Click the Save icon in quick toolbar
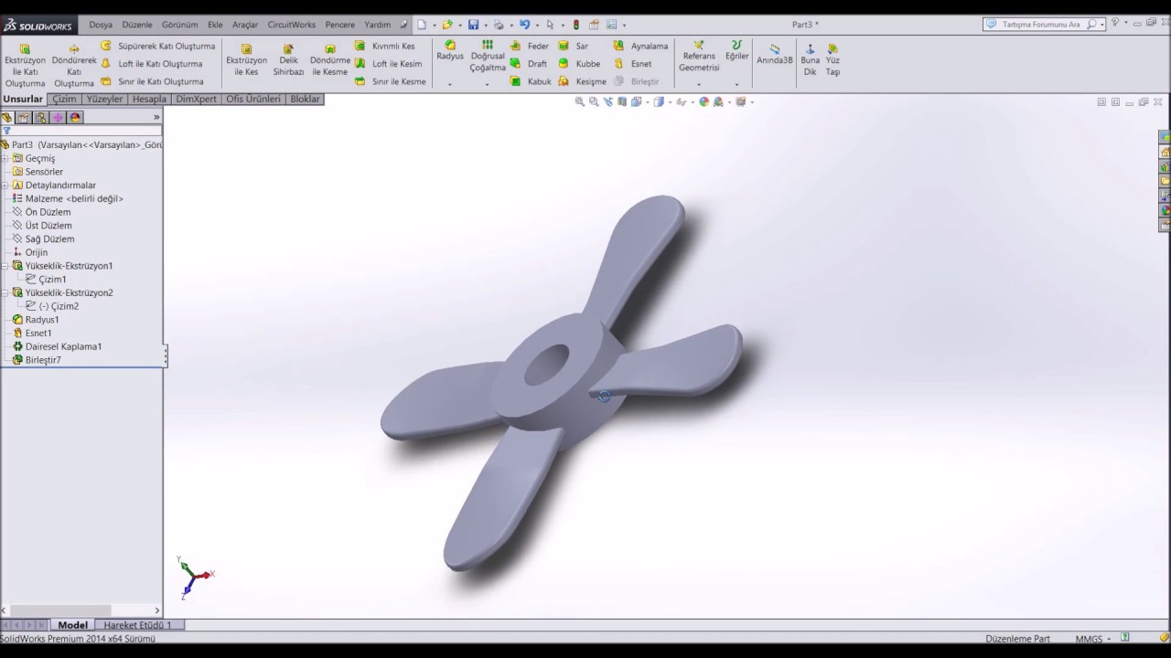Screen dimensions: 1171x658 pos(473,25)
